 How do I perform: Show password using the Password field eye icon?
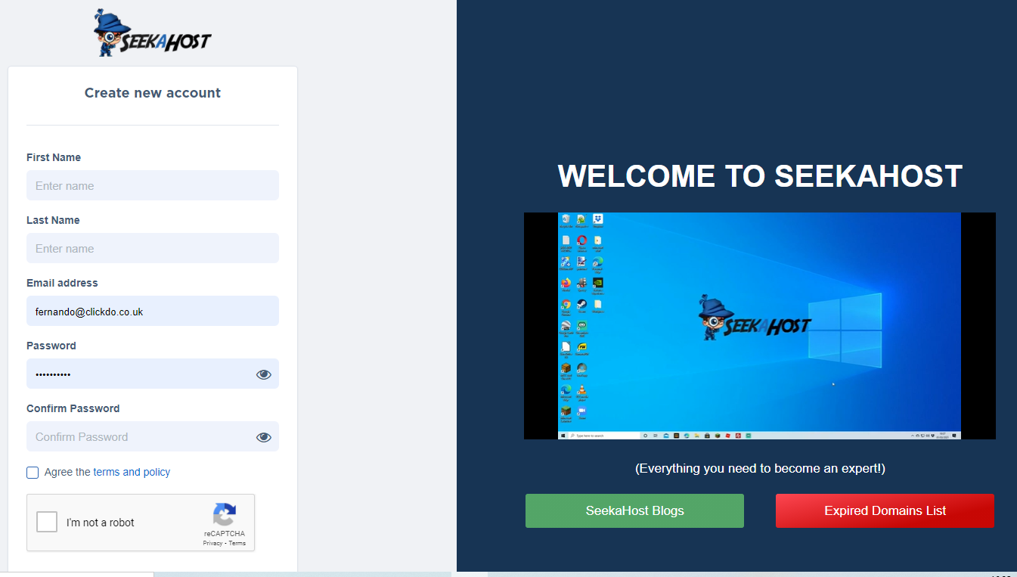pos(263,374)
